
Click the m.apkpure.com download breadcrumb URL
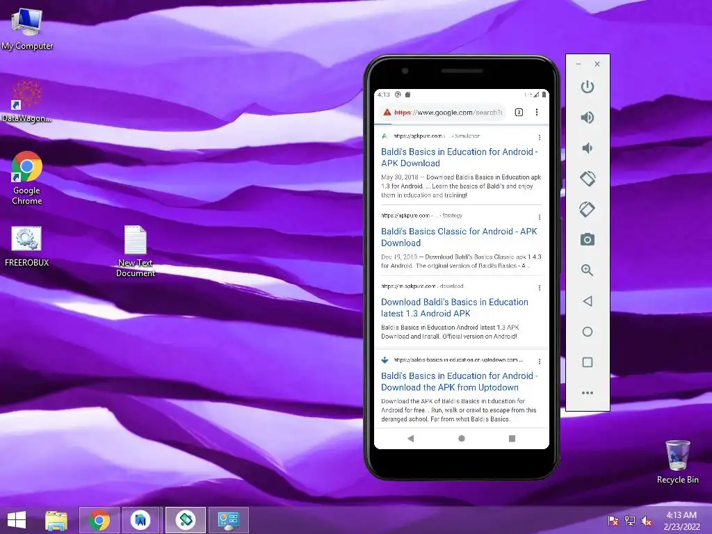(422, 286)
